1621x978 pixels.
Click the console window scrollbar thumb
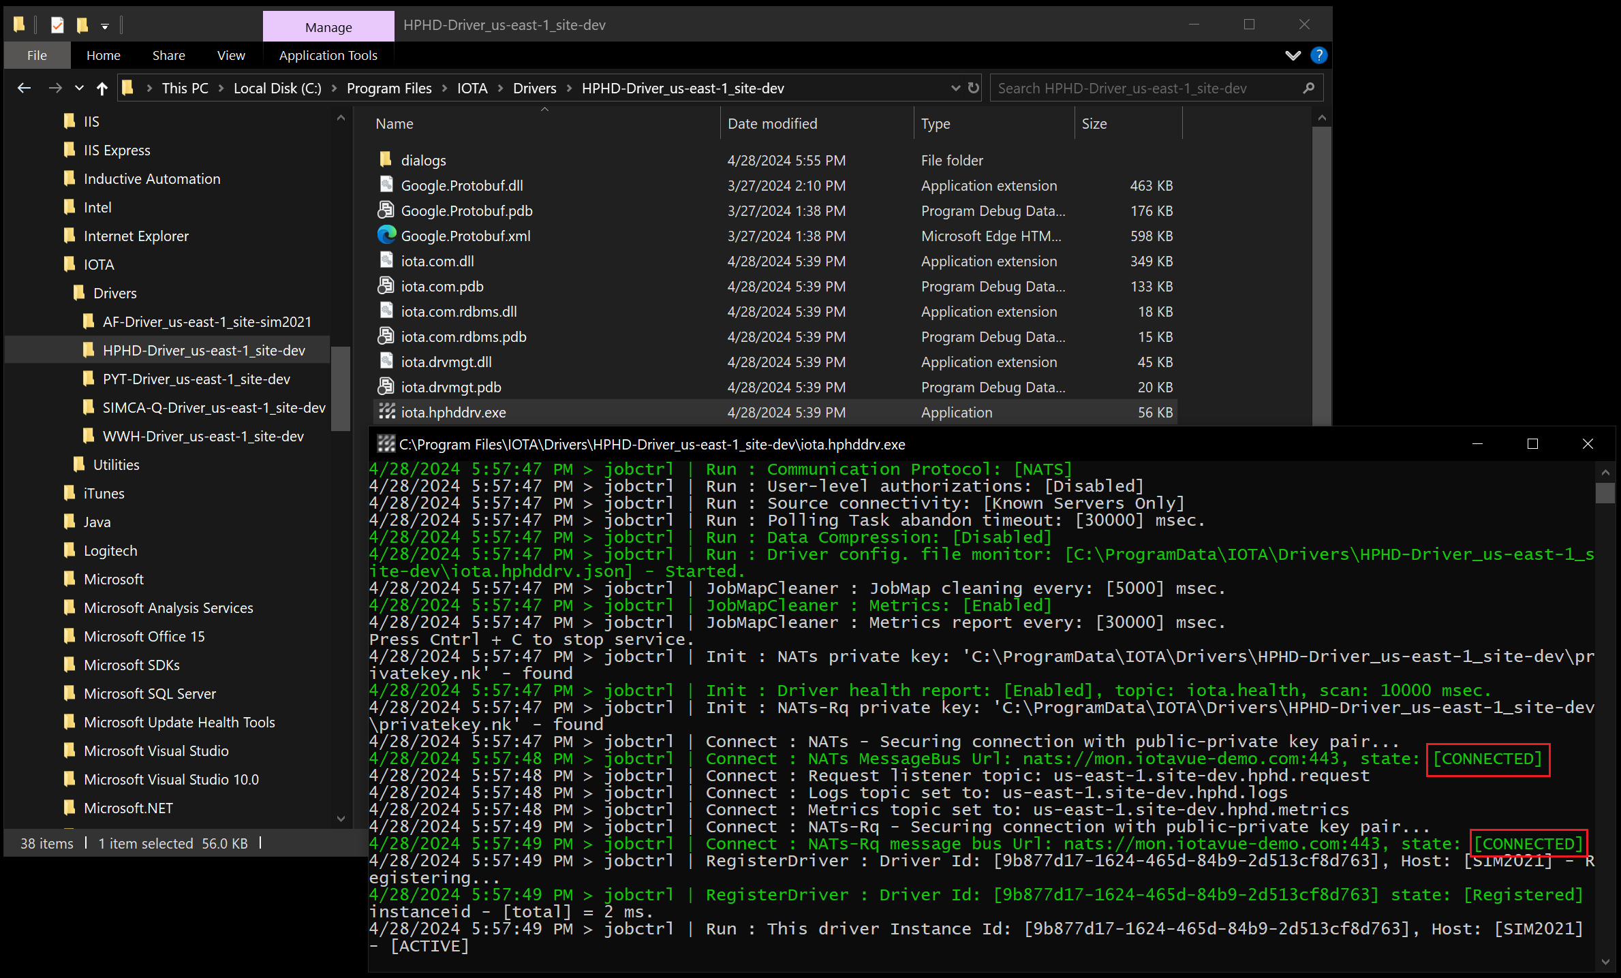[x=1605, y=492]
